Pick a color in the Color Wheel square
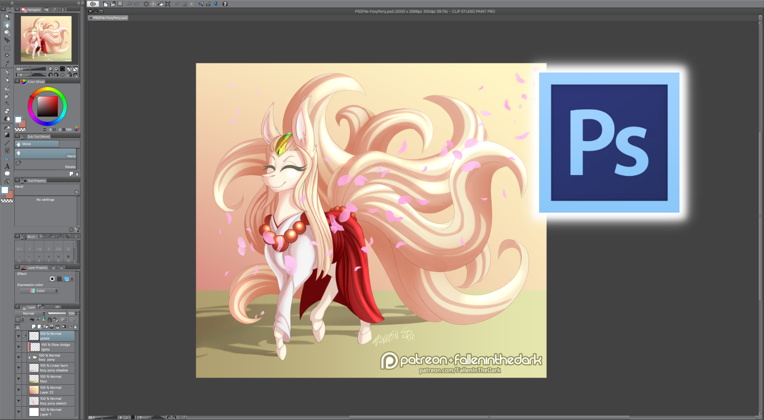Image resolution: width=764 pixels, height=420 pixels. click(x=48, y=106)
